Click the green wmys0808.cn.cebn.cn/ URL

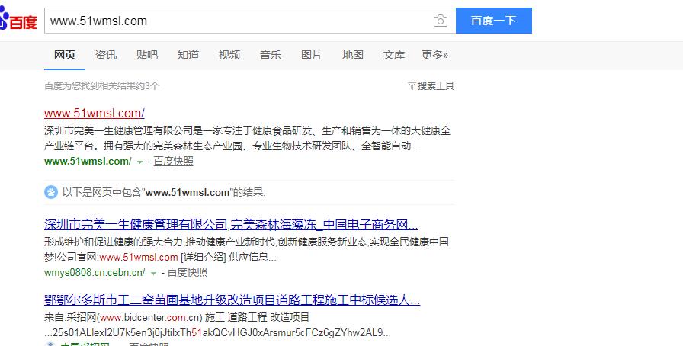(95, 273)
